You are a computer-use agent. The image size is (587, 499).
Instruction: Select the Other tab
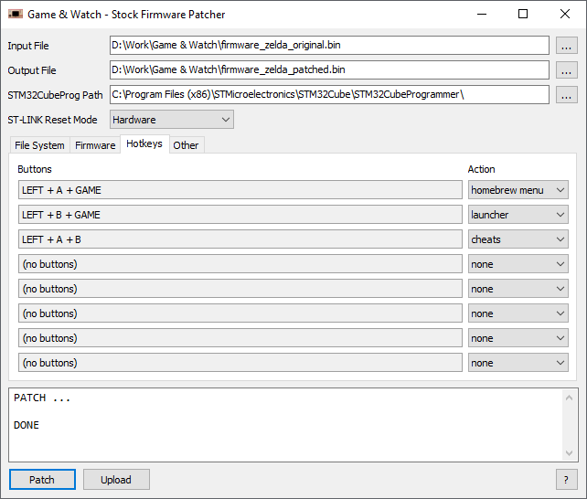[x=186, y=145]
